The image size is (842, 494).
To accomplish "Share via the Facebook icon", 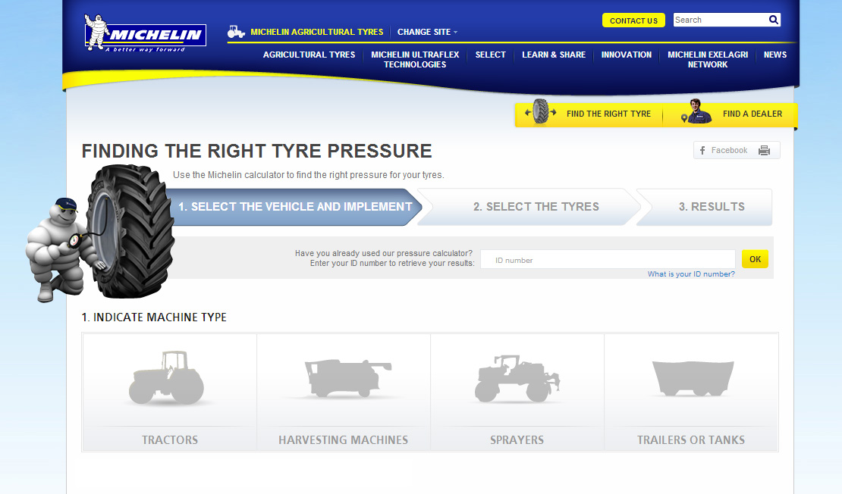I will tap(702, 150).
